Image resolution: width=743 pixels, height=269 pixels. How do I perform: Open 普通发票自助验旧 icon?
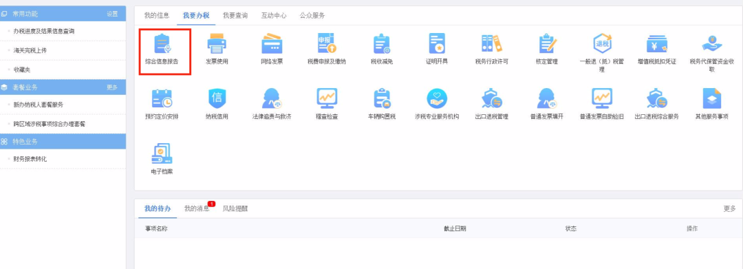(602, 98)
